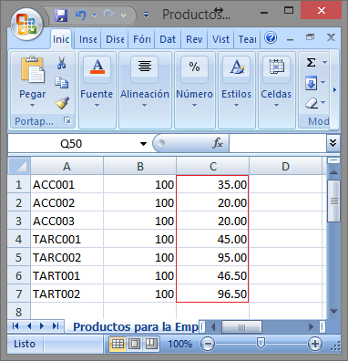
Task: Select cell with value 45.00
Action: point(212,239)
